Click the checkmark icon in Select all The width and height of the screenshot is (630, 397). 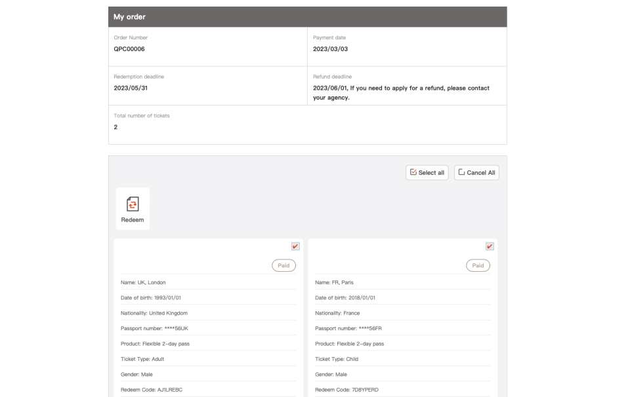click(413, 172)
